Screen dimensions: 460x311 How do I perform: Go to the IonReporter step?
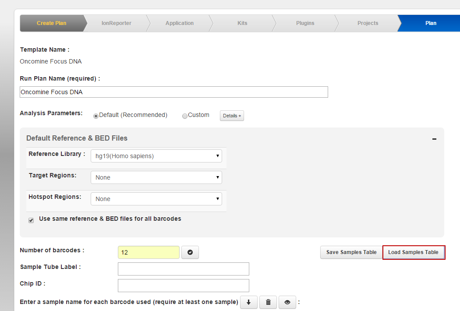(117, 23)
